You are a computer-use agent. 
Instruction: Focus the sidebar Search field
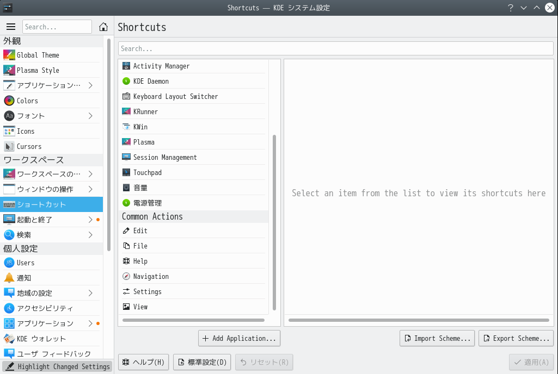click(x=57, y=27)
